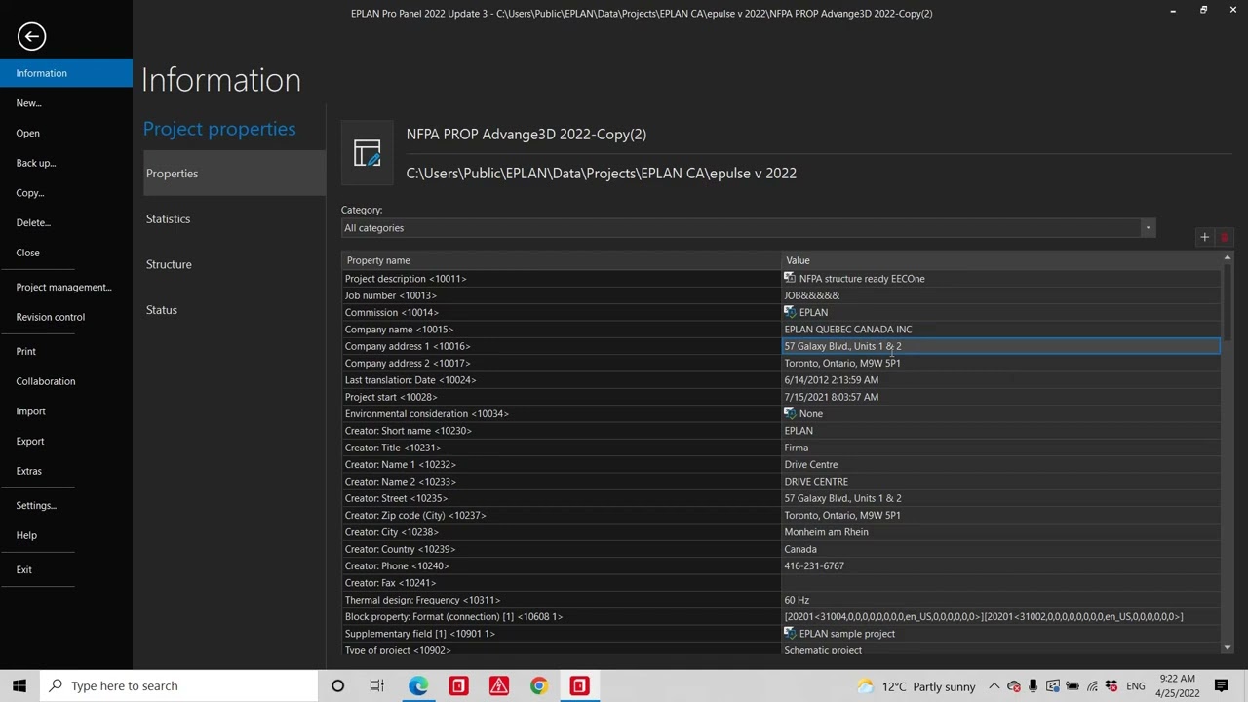Open weather widget showing 12°C Partly sunny

click(915, 685)
